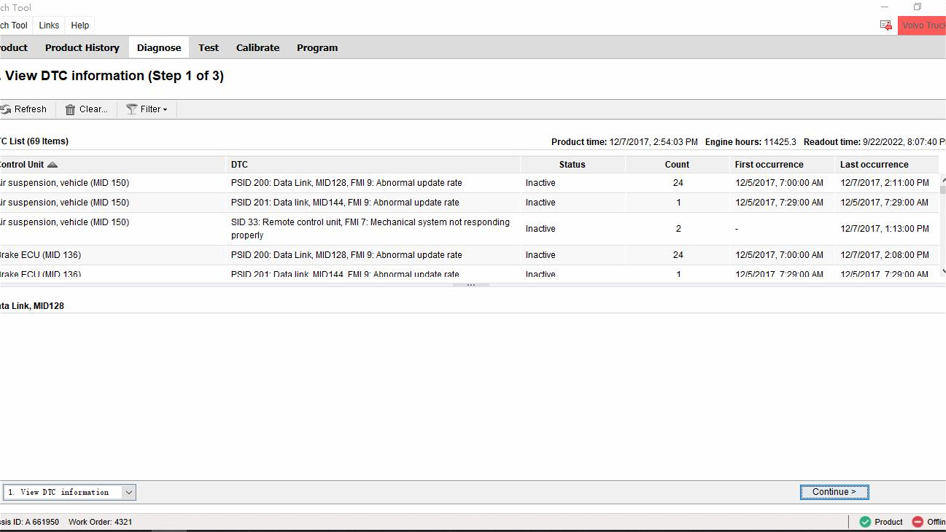Screen dimensions: 946x532
Task: Click the Volvo Trucks red badge
Action: [922, 26]
